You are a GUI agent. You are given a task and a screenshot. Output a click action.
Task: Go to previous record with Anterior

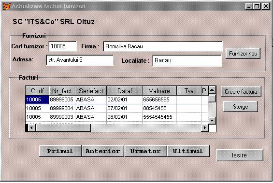pyautogui.click(x=103, y=151)
